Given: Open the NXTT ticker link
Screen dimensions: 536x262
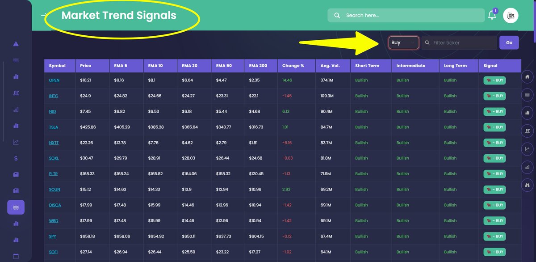Looking at the screenshot, I should coord(54,143).
